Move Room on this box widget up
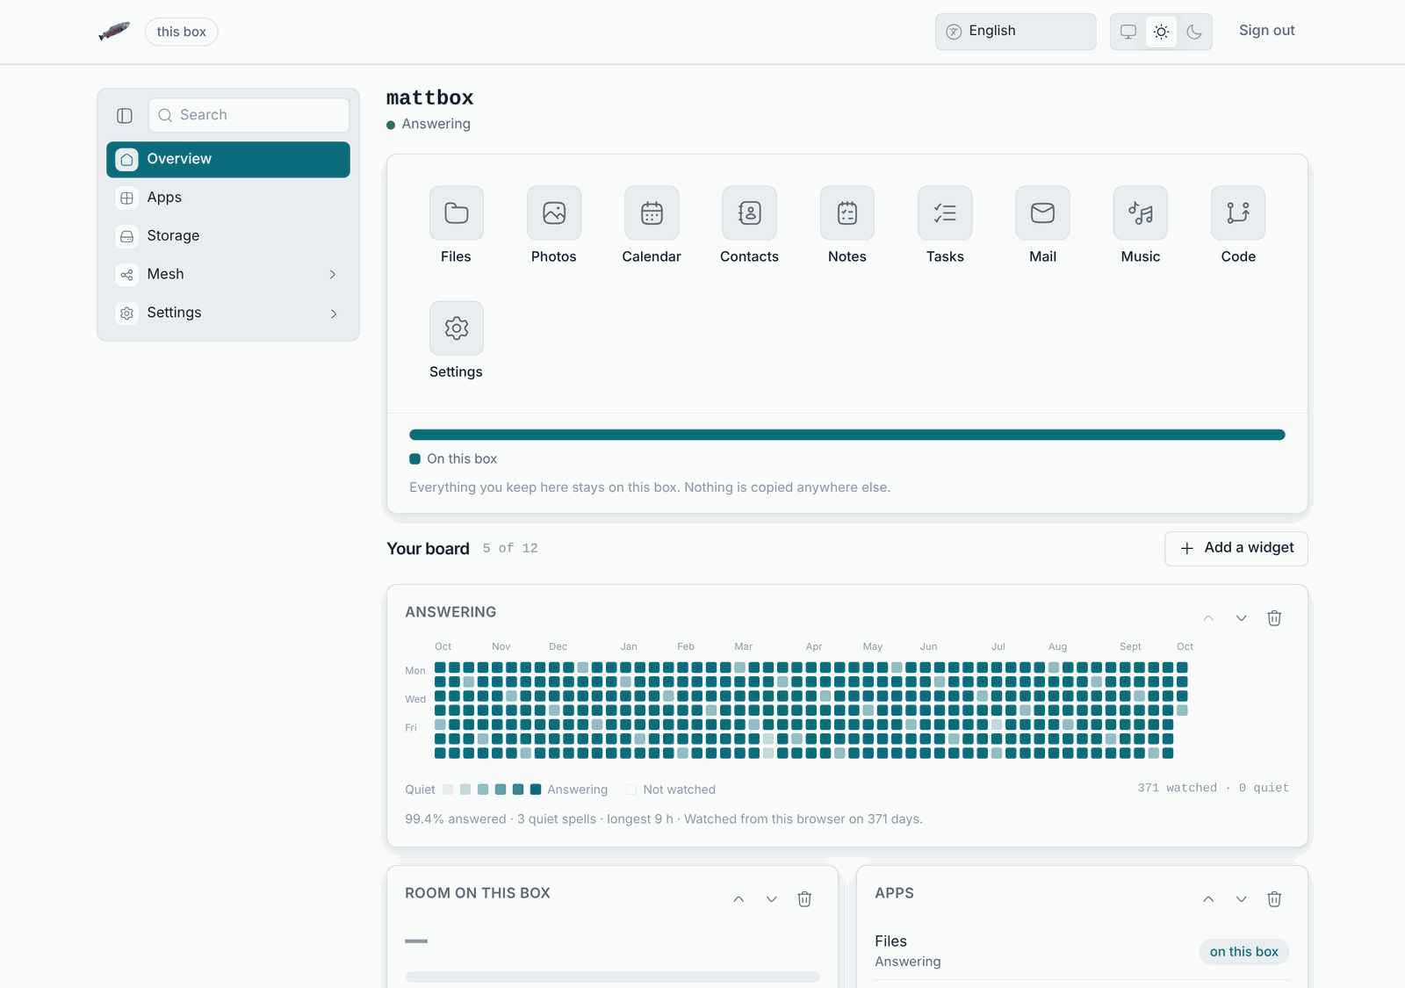This screenshot has height=988, width=1405. 739,899
